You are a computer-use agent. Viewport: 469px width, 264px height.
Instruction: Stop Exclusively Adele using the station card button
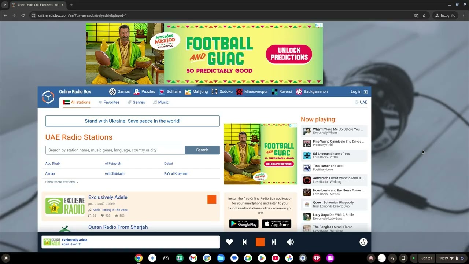coord(212,199)
